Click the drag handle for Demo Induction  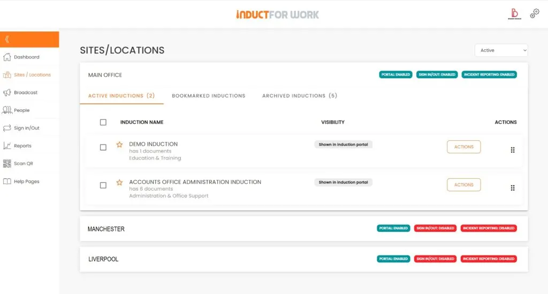(x=513, y=150)
